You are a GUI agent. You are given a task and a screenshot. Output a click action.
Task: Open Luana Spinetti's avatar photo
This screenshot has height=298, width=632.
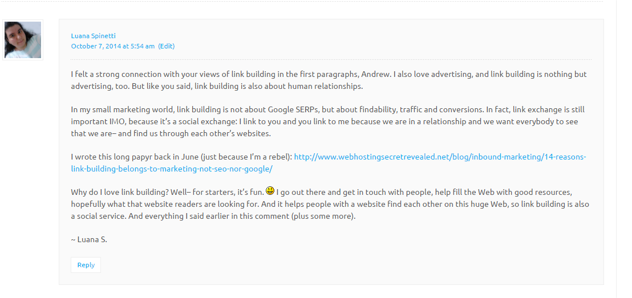pyautogui.click(x=23, y=40)
